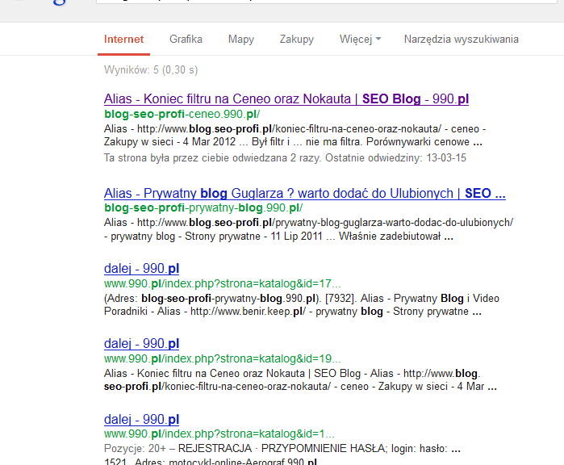Click snippet '(Adres: blog-seo-profi-prywatny-blog.990.pl)'

tap(212, 299)
